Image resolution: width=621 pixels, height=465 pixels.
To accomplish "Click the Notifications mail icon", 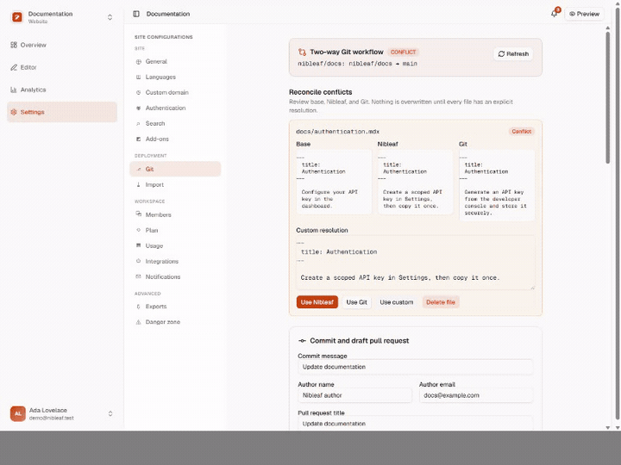I will point(138,276).
